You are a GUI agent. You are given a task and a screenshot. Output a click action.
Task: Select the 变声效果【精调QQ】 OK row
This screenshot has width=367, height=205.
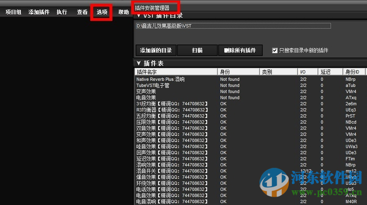pyautogui.click(x=250, y=134)
